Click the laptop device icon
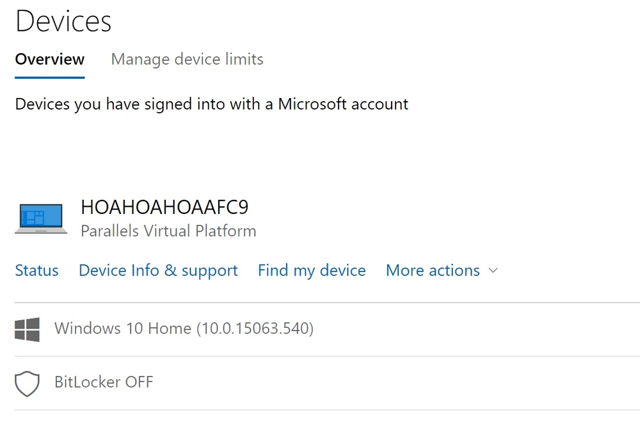The image size is (640, 440). 41,218
